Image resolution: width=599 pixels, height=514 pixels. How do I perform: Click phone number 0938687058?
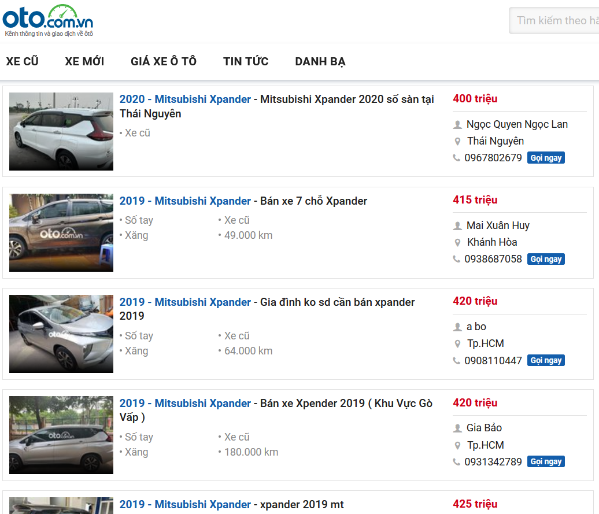(x=493, y=259)
